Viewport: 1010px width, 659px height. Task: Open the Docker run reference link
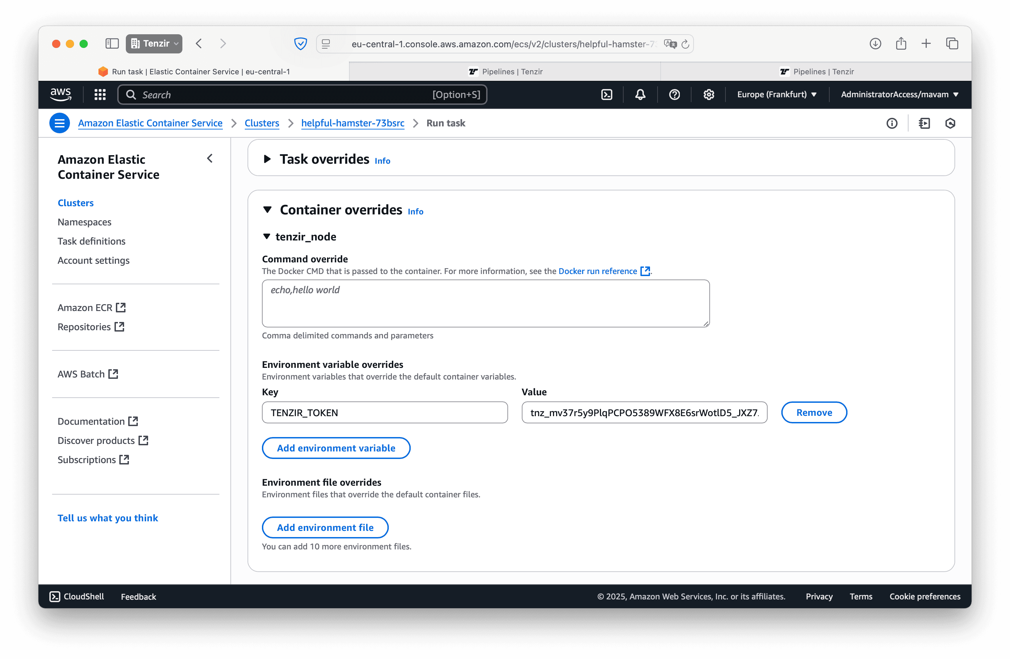[x=598, y=271]
